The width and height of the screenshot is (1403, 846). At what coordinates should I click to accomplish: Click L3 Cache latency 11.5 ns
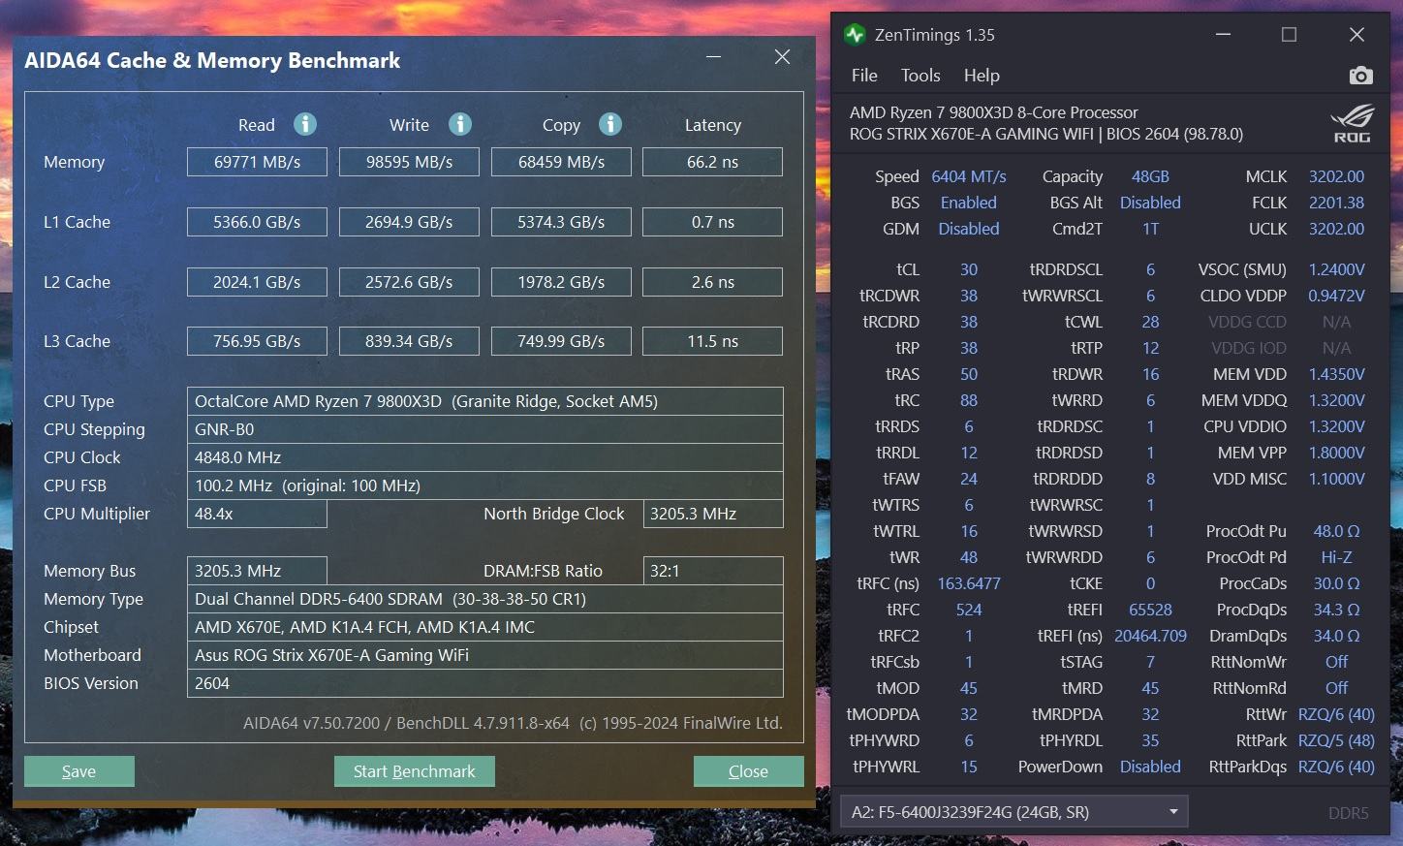pos(712,341)
